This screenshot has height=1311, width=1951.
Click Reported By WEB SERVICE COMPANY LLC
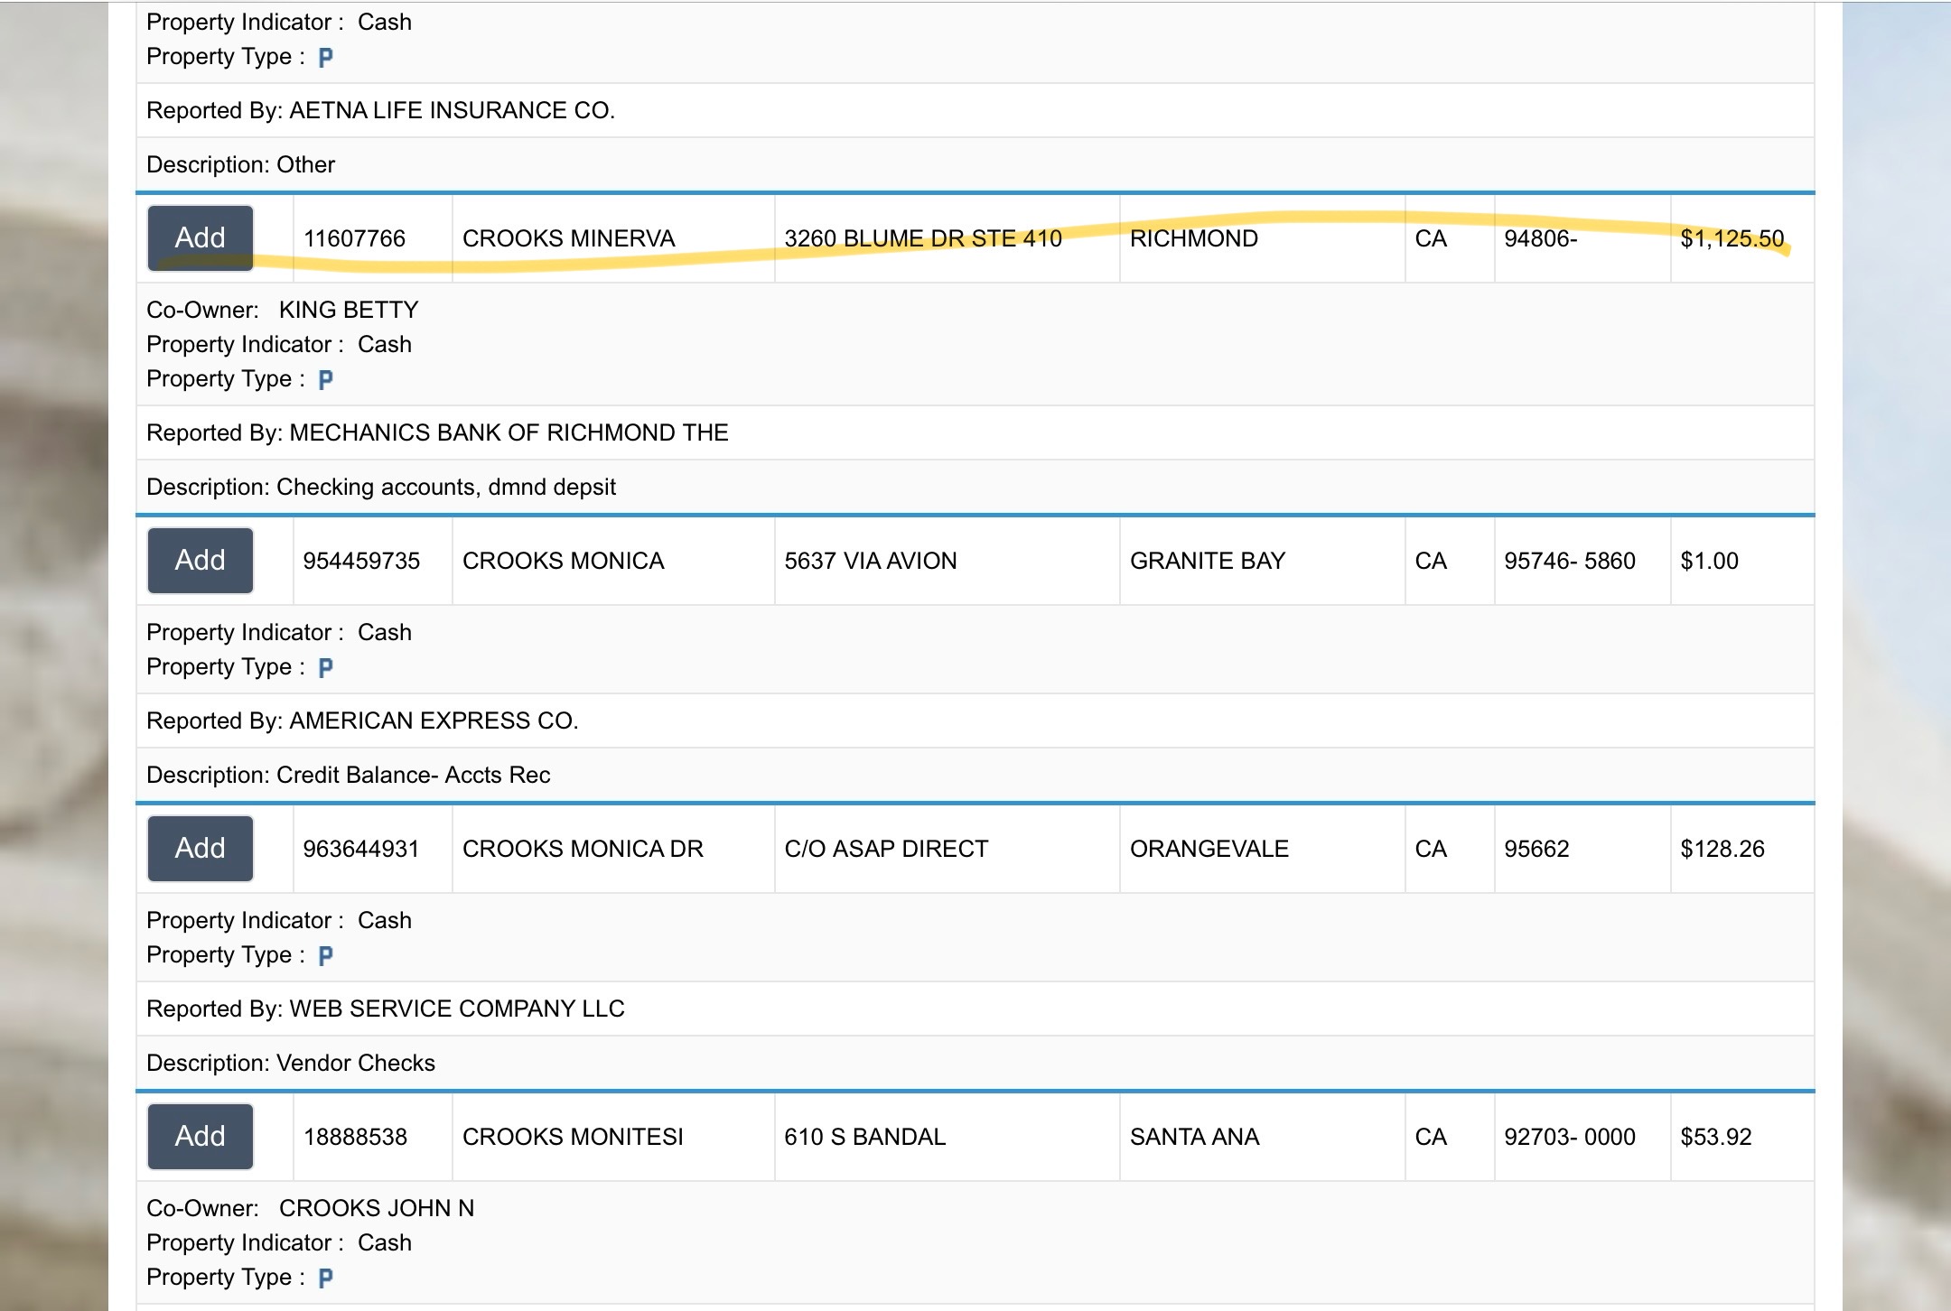386,1009
